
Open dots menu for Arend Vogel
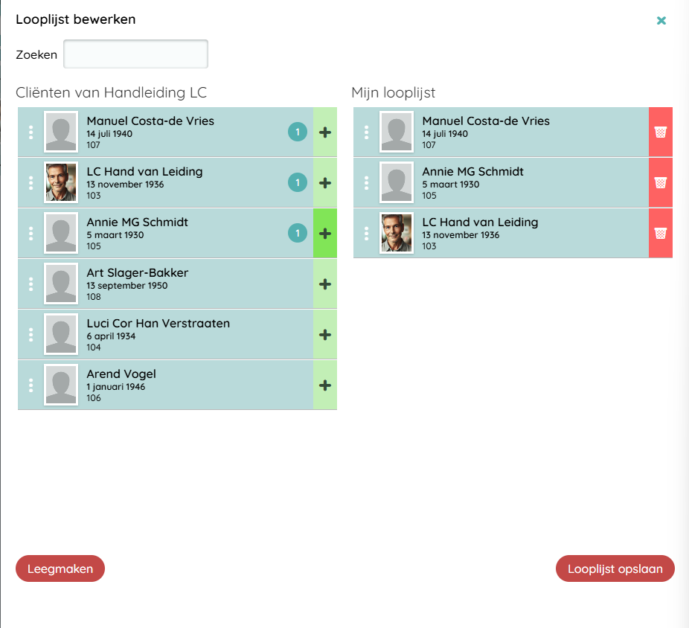31,385
